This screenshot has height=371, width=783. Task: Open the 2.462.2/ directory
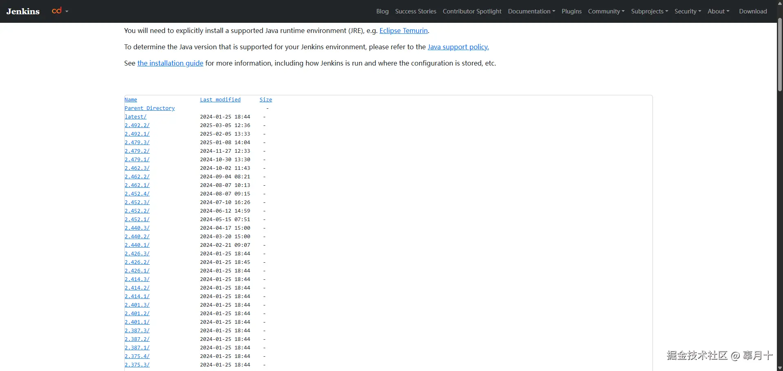(137, 177)
